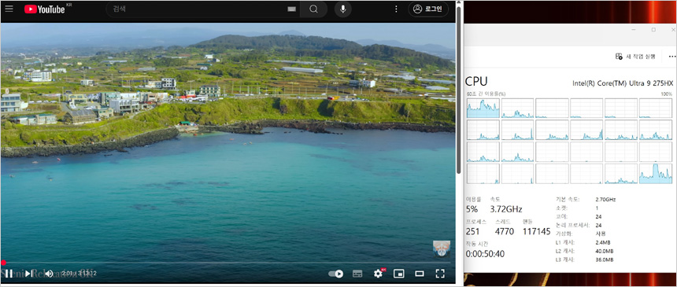Open the video quality settings gear

(379, 273)
